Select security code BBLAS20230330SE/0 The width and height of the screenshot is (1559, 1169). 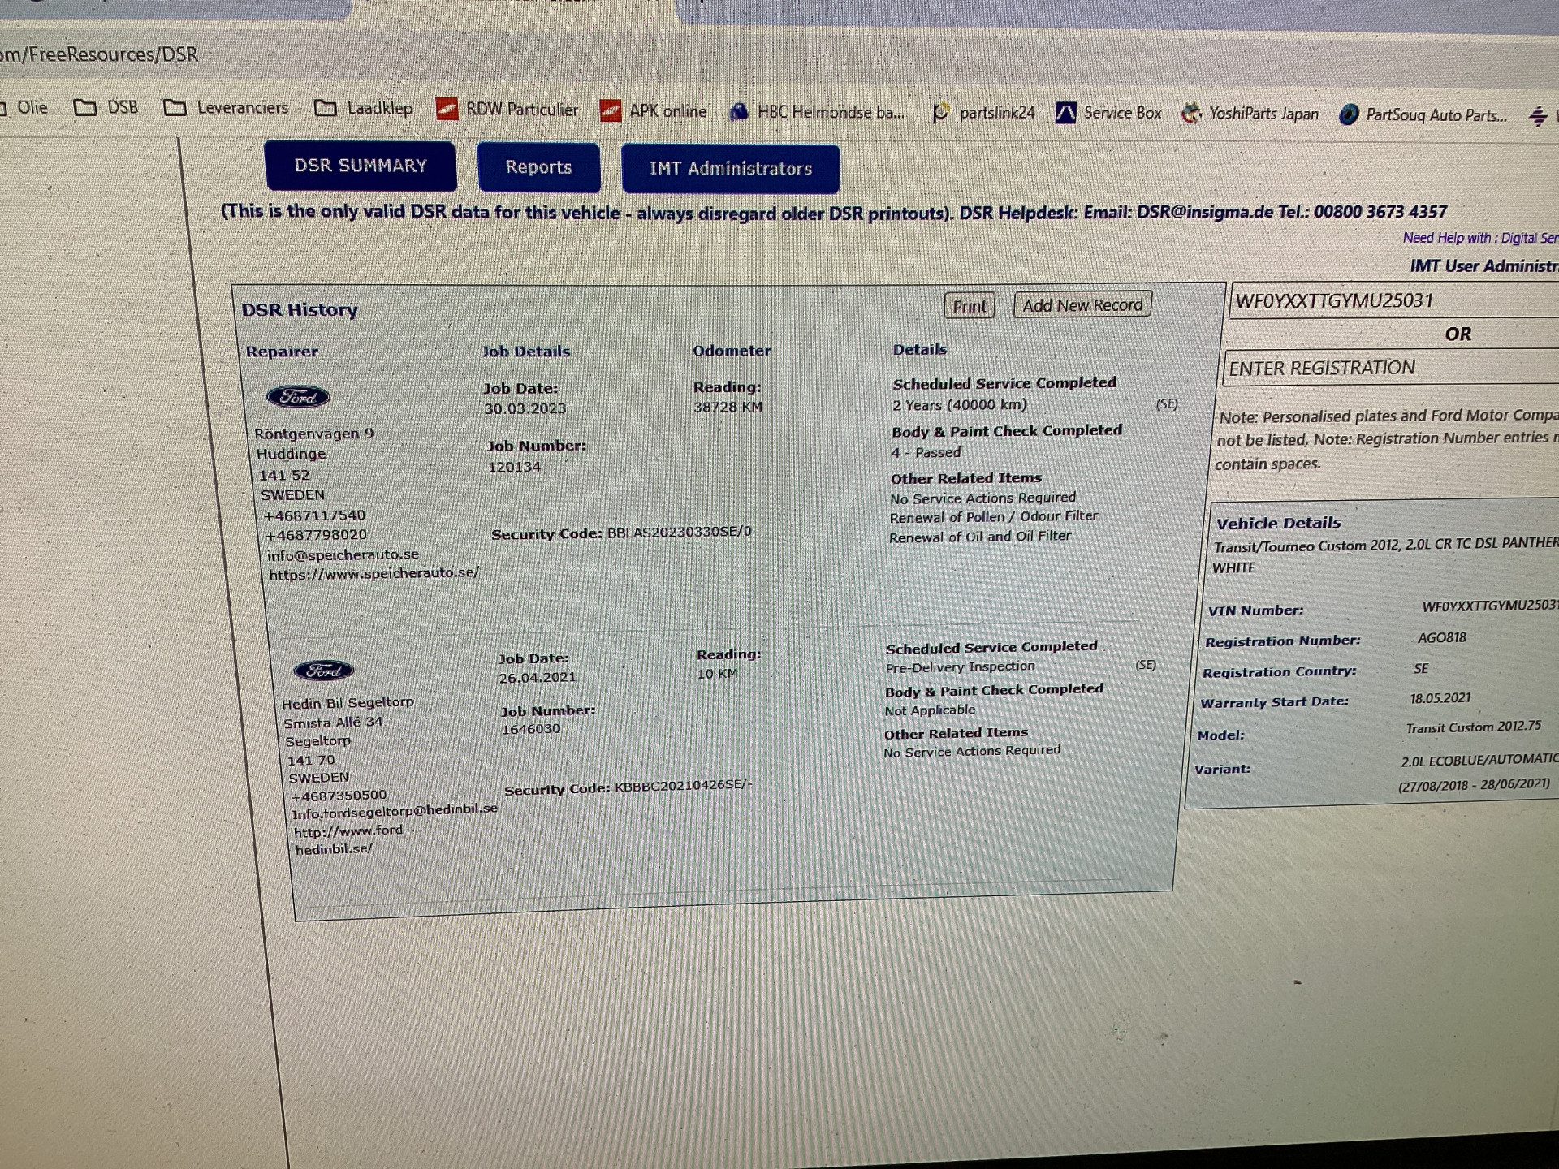click(x=679, y=532)
